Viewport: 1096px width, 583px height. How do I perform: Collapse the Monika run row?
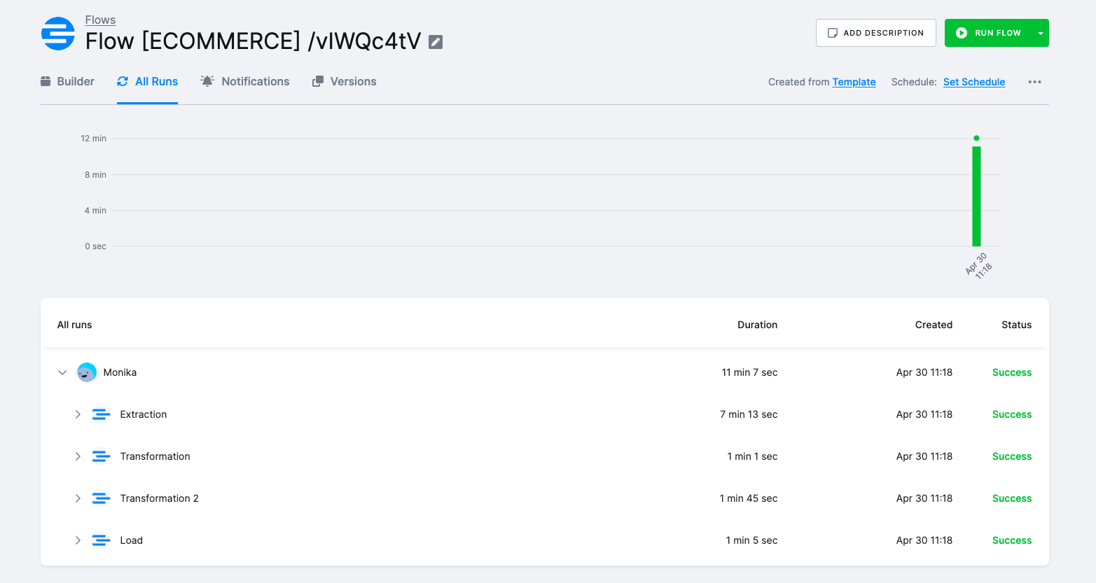[x=62, y=372]
